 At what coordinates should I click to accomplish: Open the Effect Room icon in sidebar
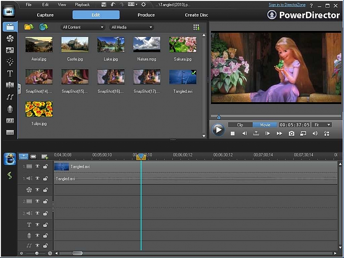[10, 38]
